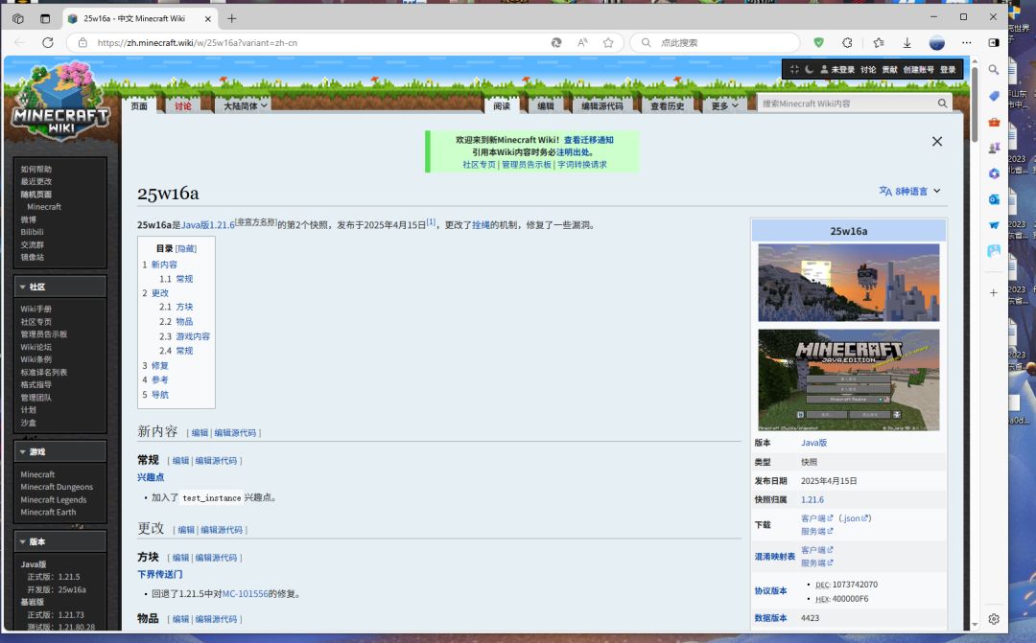Add a sidebar app with plus icon
This screenshot has height=643, width=1036.
tap(994, 292)
